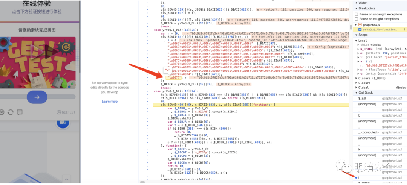Expand the 'this: Window' variable
The height and width of the screenshot is (185, 407).
click(x=358, y=45)
